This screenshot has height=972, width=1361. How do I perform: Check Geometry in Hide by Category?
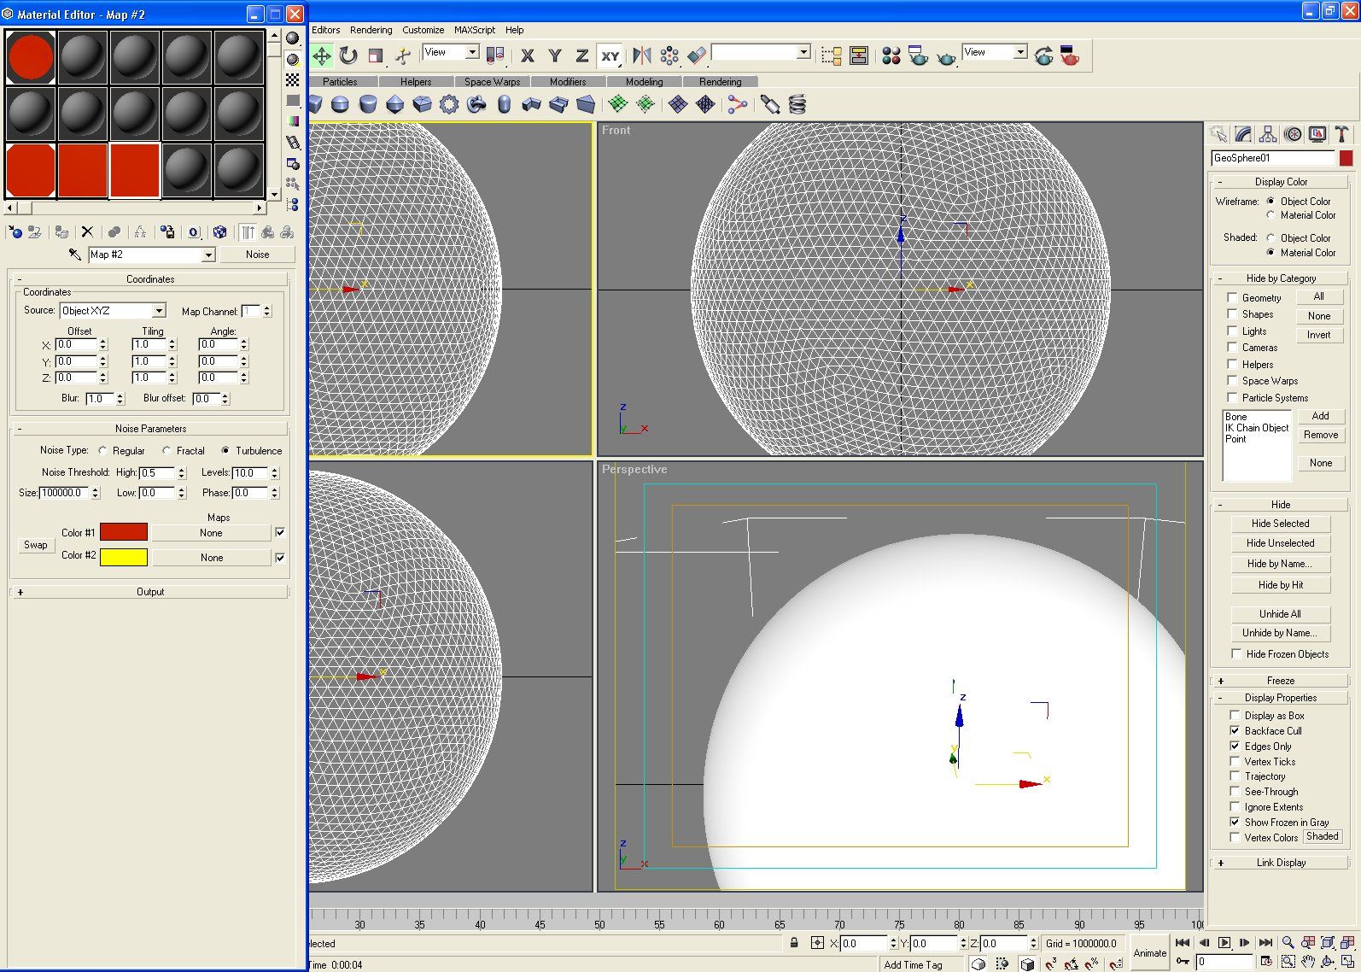[x=1232, y=298]
